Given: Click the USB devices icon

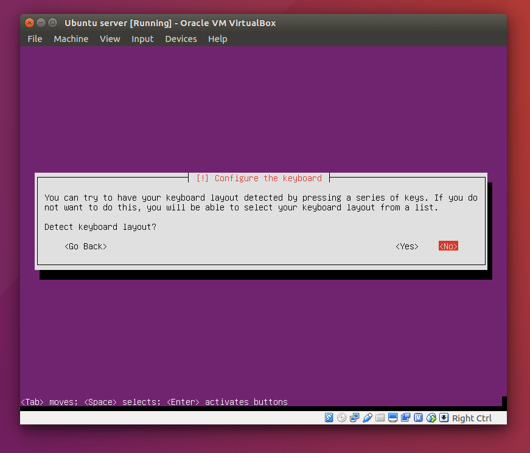Looking at the screenshot, I should (368, 418).
